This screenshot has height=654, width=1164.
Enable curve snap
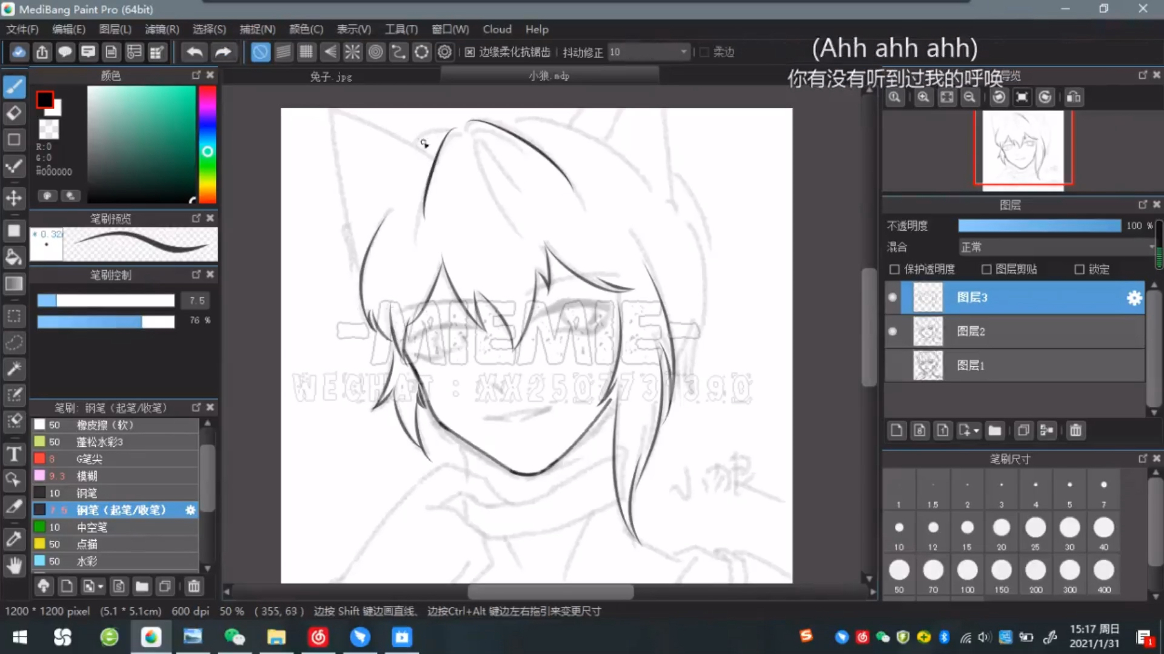click(x=398, y=52)
